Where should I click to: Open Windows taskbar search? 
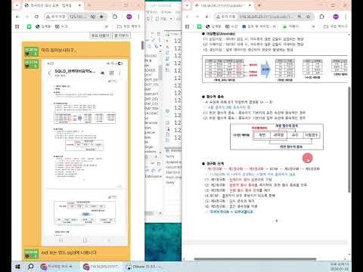30,267
